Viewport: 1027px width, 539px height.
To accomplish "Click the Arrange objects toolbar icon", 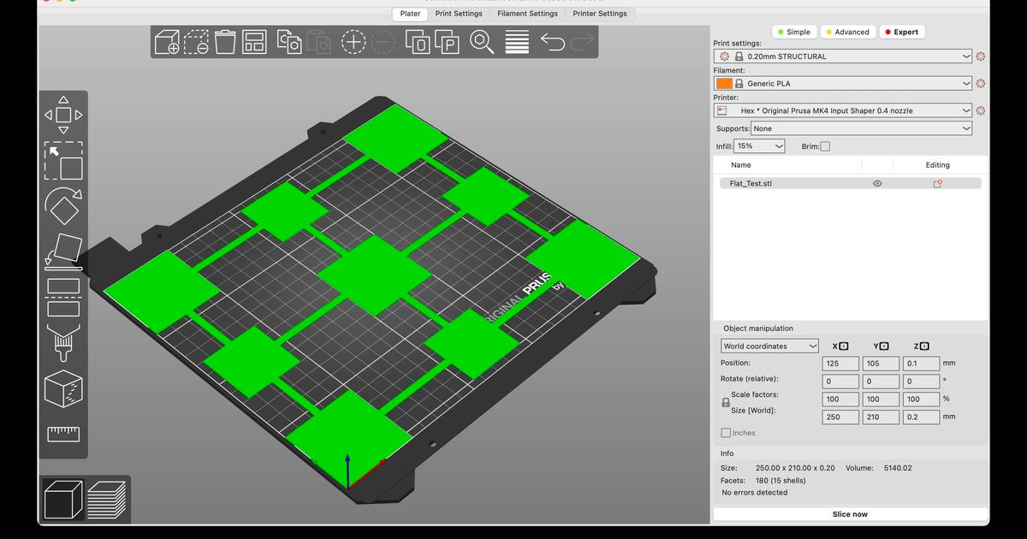I will 253,41.
